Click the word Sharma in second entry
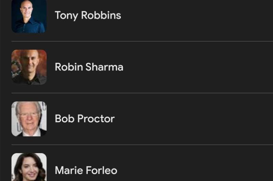273x181 pixels. [104, 67]
